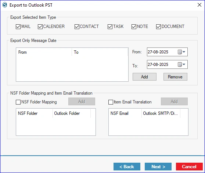Viewport: 205px width, 173px height.
Task: Uncheck the NOTE item type
Action: pyautogui.click(x=134, y=27)
